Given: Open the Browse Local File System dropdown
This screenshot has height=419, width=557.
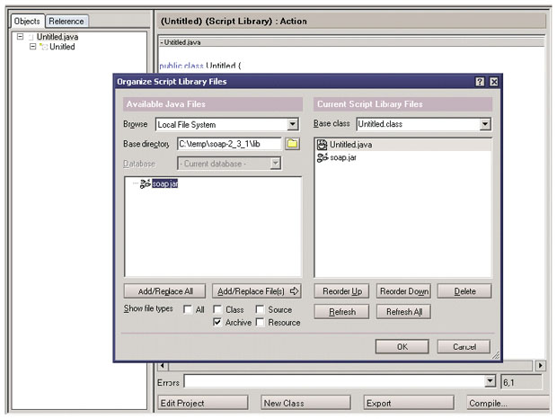Looking at the screenshot, I should click(292, 124).
